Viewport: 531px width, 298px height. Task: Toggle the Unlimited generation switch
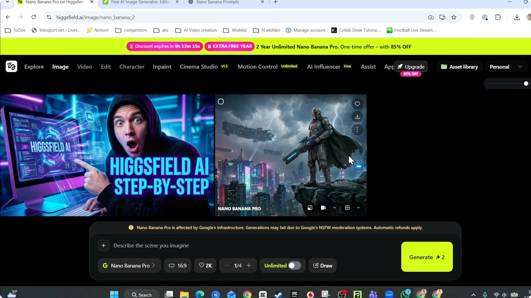tap(294, 265)
